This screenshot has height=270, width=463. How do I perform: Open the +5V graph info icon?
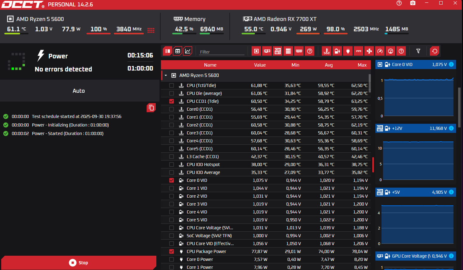point(451,192)
